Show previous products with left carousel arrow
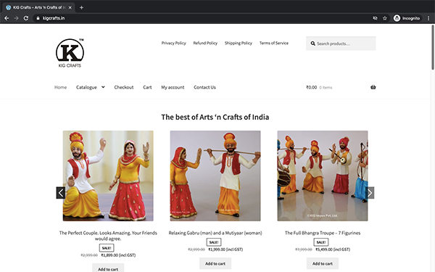The image size is (435, 272). 61,193
